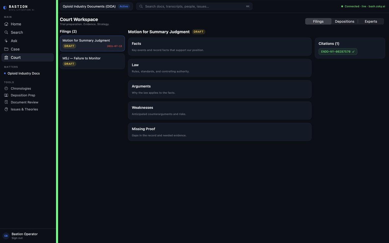
Task: Select the MSJ — Failure to Monitor filing
Action: tap(92, 61)
